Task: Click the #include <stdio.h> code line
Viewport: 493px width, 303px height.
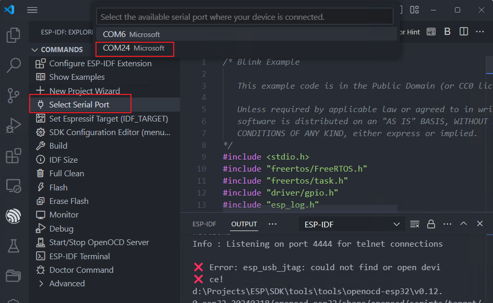Action: tap(266, 157)
